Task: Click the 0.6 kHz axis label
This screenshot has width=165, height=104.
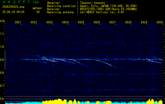Action: tap(2, 99)
